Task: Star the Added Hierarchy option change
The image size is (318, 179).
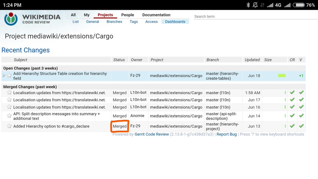Action: pyautogui.click(x=9, y=126)
